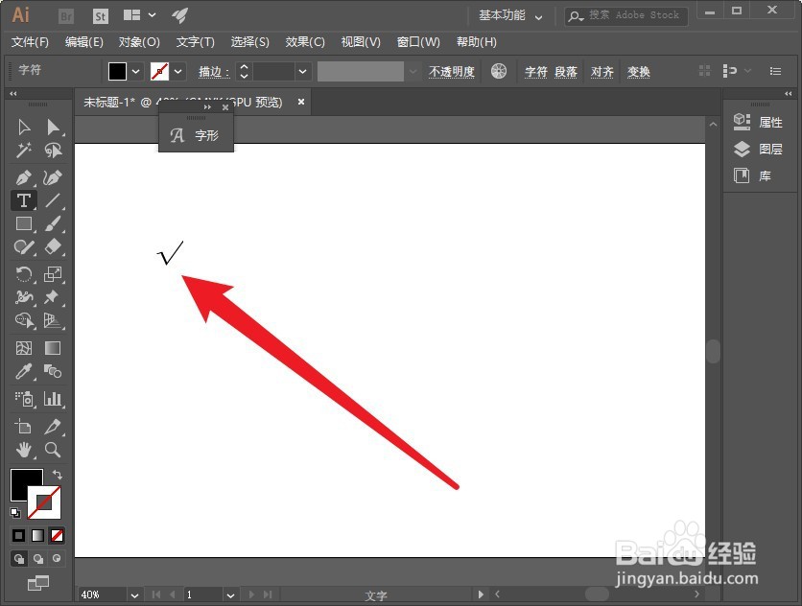
Task: Open the 对象(O) menu
Action: (x=139, y=42)
